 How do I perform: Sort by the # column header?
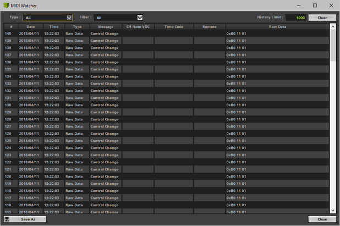[11, 26]
